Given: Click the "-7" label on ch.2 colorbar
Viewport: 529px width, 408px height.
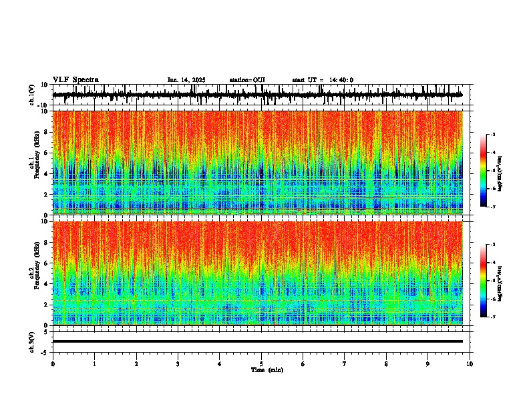Looking at the screenshot, I should tap(492, 317).
